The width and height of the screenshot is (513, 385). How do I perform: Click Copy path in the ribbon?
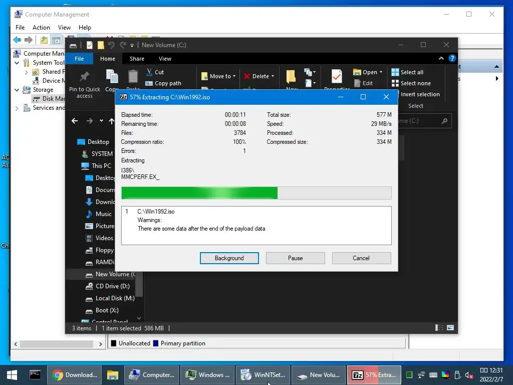pos(163,83)
